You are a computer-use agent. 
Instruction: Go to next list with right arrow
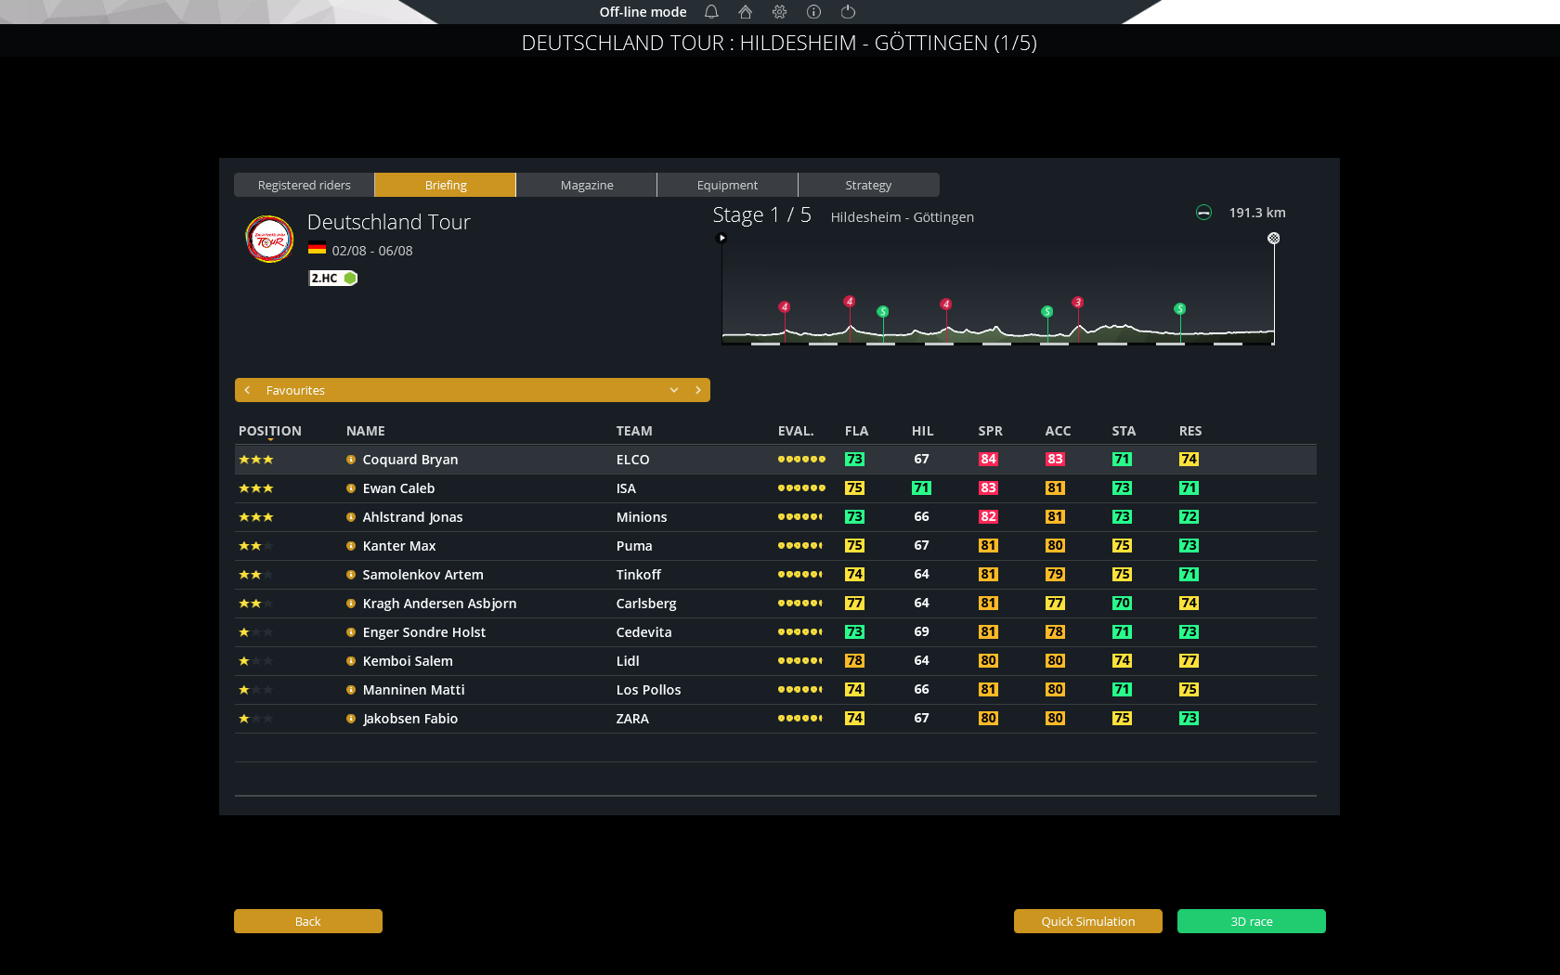pos(698,390)
